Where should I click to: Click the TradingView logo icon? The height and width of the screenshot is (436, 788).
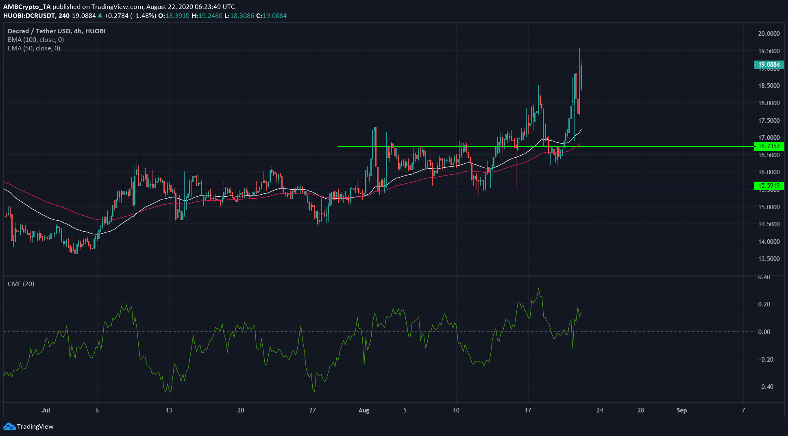pos(9,426)
